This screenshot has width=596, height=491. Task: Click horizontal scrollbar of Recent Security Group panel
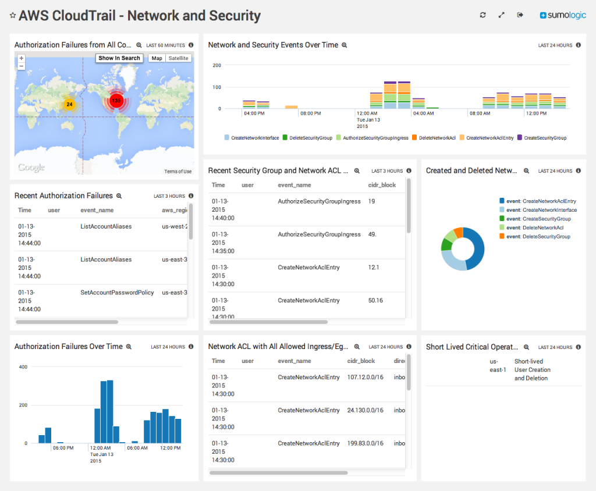tap(268, 322)
